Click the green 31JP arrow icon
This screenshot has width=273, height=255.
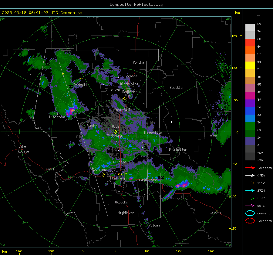pos(250,198)
